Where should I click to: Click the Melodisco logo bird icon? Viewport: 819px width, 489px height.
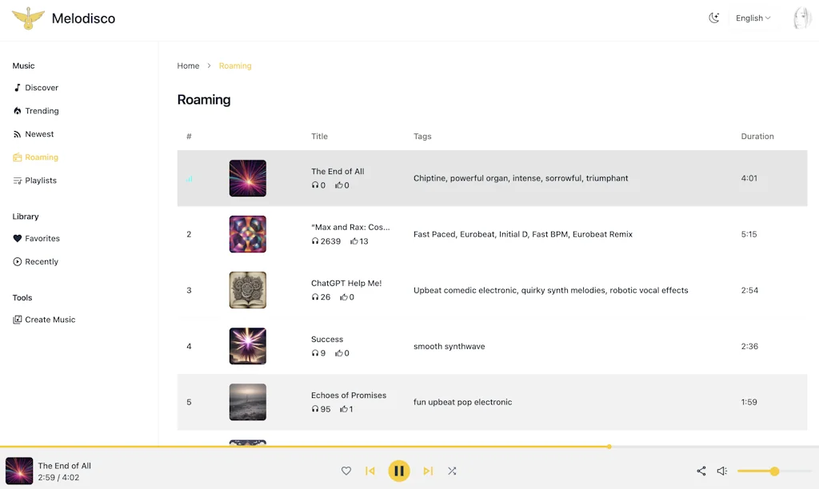[26, 17]
